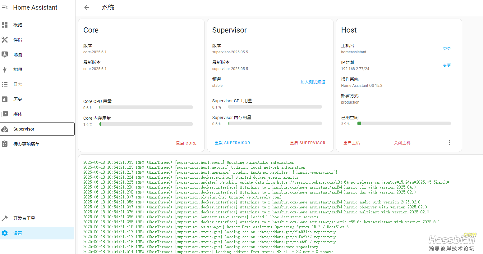This screenshot has width=483, height=254.
Task: Click the Loading AppArmor Profiles log line
Action: point(210,172)
